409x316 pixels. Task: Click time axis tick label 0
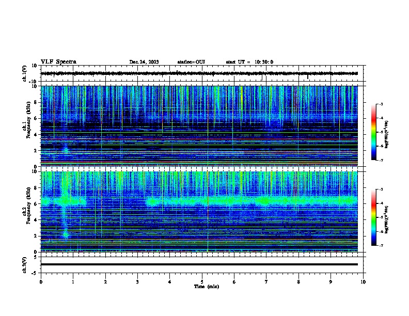tap(41, 282)
